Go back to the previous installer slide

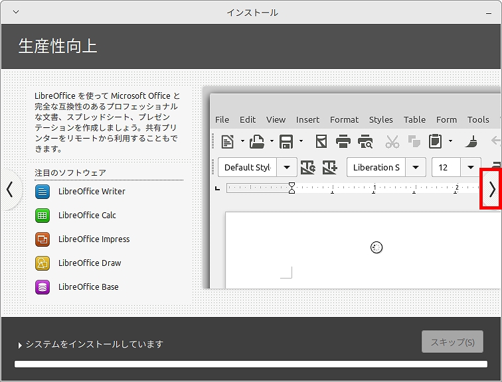tap(10, 189)
